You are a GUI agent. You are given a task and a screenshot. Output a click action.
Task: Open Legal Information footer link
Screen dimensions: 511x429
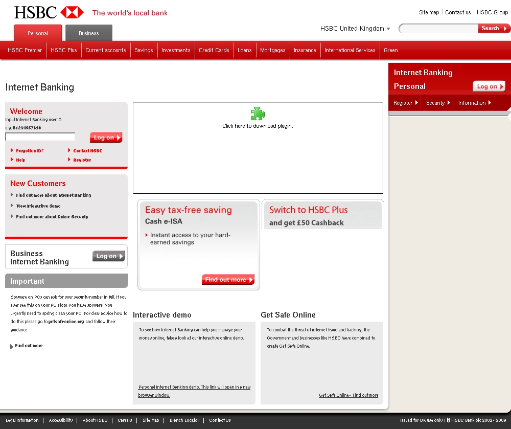[22, 420]
